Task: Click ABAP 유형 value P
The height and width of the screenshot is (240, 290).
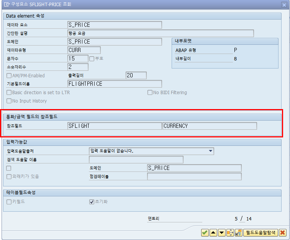Action: pos(236,50)
